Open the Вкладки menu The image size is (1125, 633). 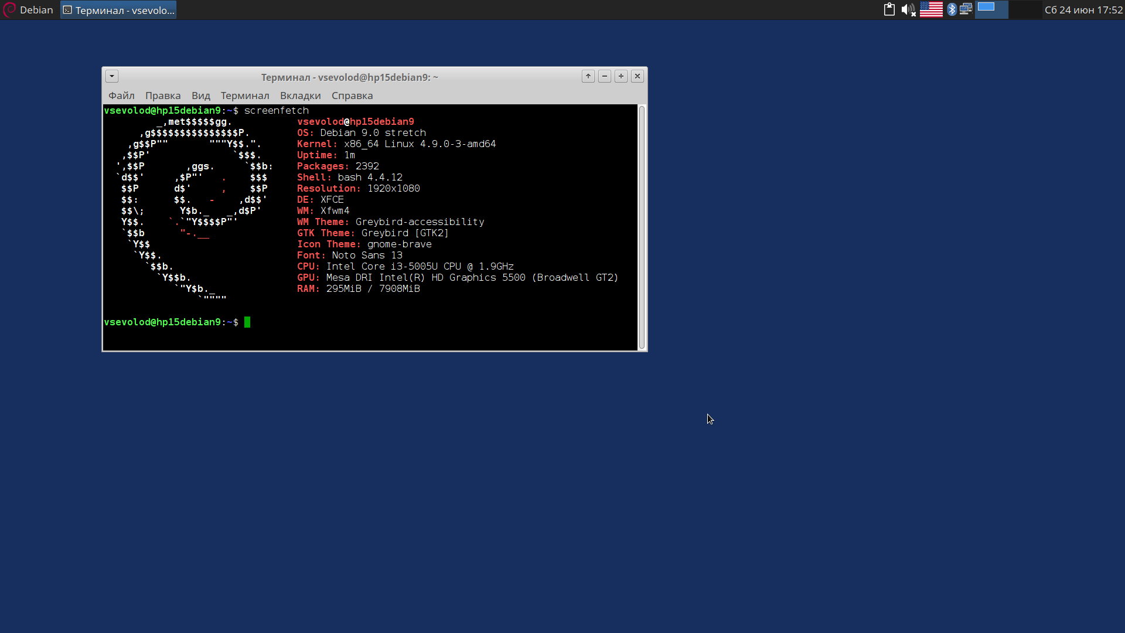click(x=300, y=96)
